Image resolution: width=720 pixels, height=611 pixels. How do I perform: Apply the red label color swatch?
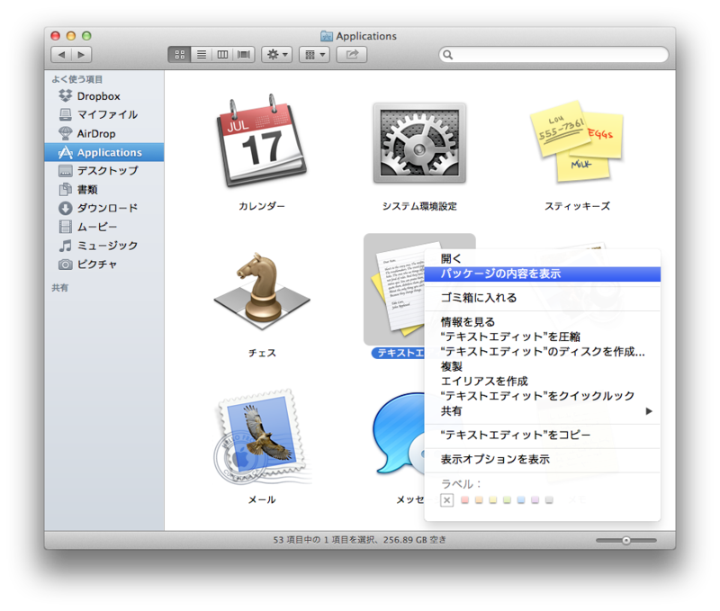(x=464, y=499)
